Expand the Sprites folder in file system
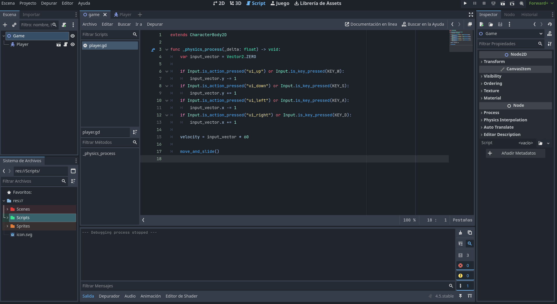Viewport: 557px width, 304px height. 7,226
